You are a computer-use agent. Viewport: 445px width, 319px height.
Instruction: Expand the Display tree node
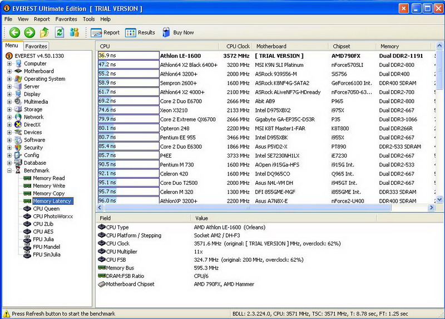[x=9, y=94]
